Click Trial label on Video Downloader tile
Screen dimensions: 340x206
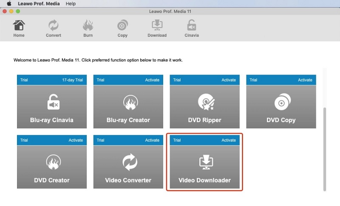click(x=177, y=140)
